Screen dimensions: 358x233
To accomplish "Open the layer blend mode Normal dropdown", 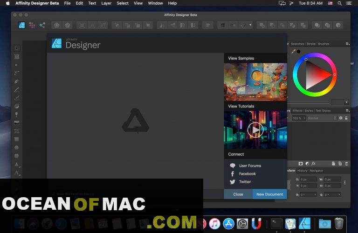I will tap(322, 118).
